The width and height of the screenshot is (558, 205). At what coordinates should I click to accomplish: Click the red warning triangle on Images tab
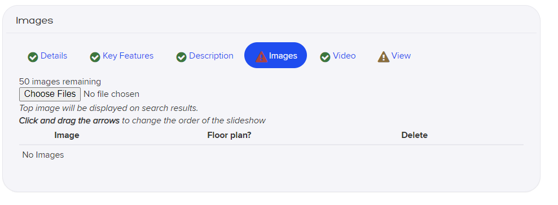click(x=262, y=57)
